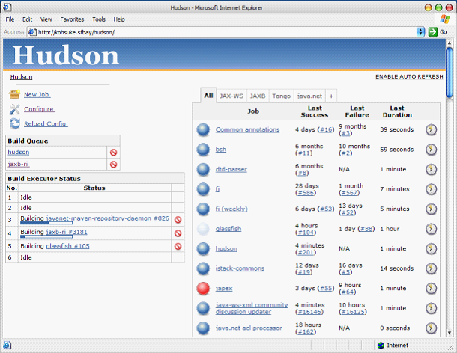457x353 pixels.
Task: Stop the javanet-maven-repository-daemon #826 build
Action: (178, 220)
